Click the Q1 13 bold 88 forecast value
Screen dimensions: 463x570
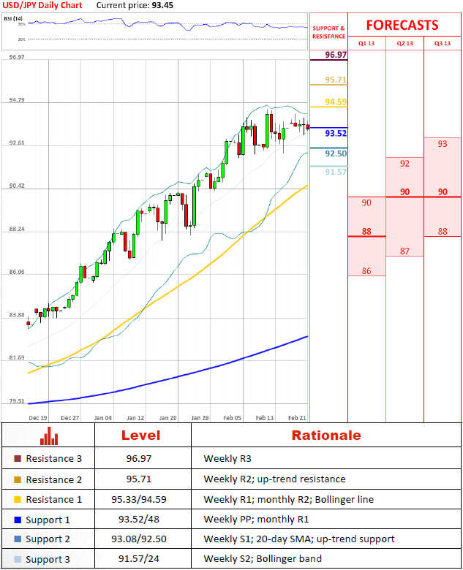pos(366,231)
